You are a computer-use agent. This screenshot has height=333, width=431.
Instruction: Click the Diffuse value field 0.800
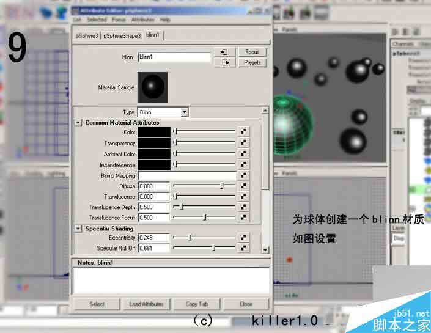154,186
